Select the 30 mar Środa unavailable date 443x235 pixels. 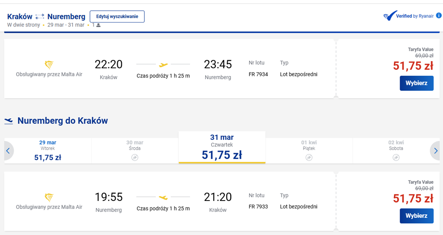(x=135, y=150)
